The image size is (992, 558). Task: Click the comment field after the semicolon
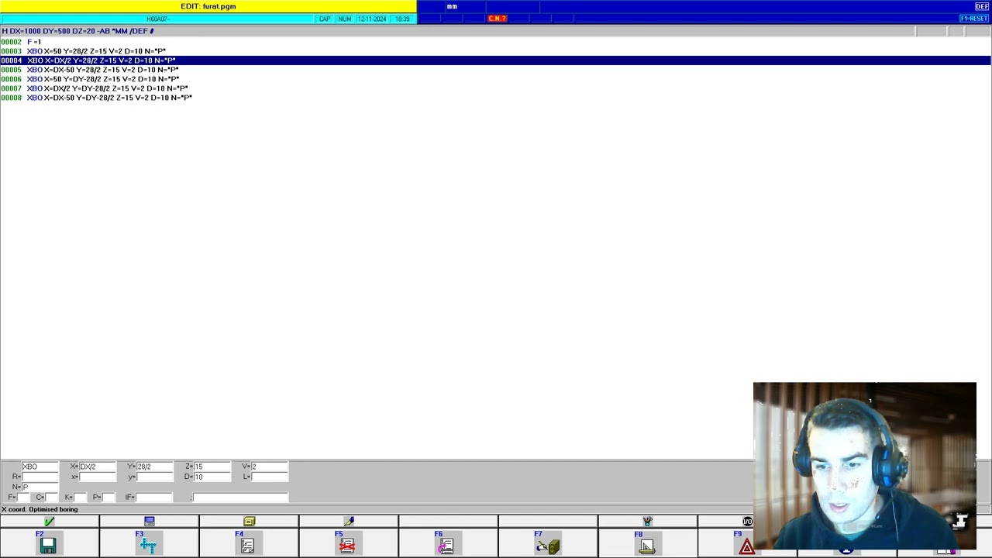[240, 497]
